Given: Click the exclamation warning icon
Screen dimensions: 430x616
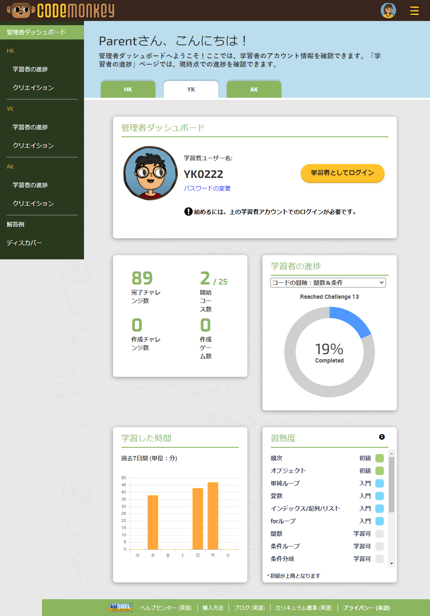Looking at the screenshot, I should [x=188, y=211].
